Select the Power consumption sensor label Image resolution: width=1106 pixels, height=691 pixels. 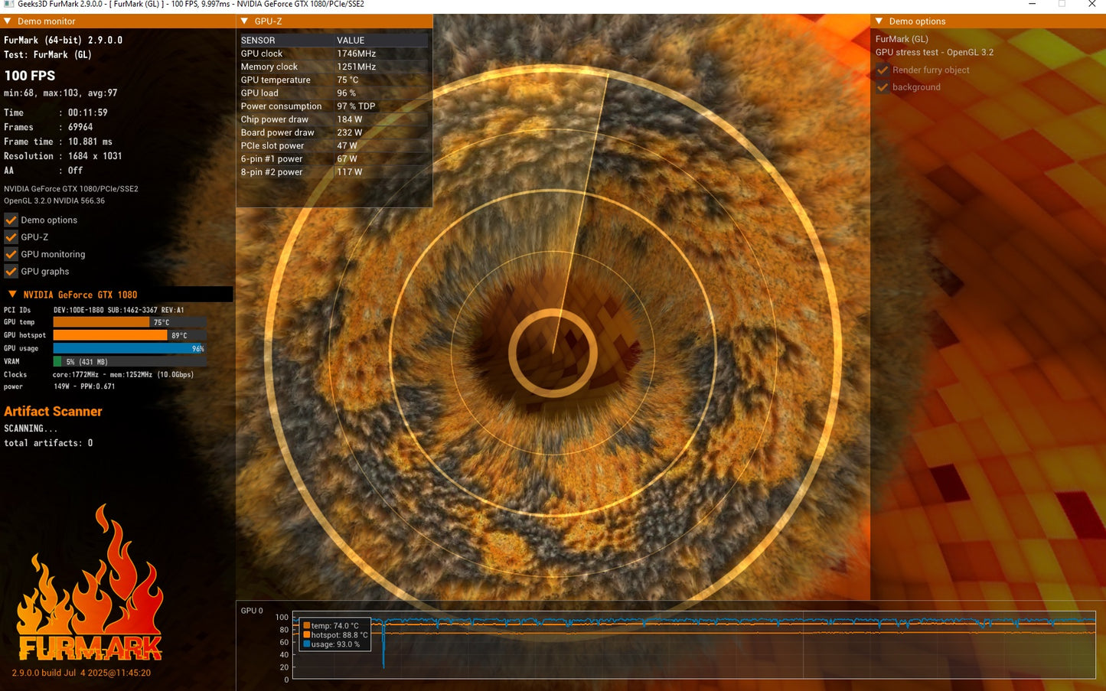(x=281, y=106)
